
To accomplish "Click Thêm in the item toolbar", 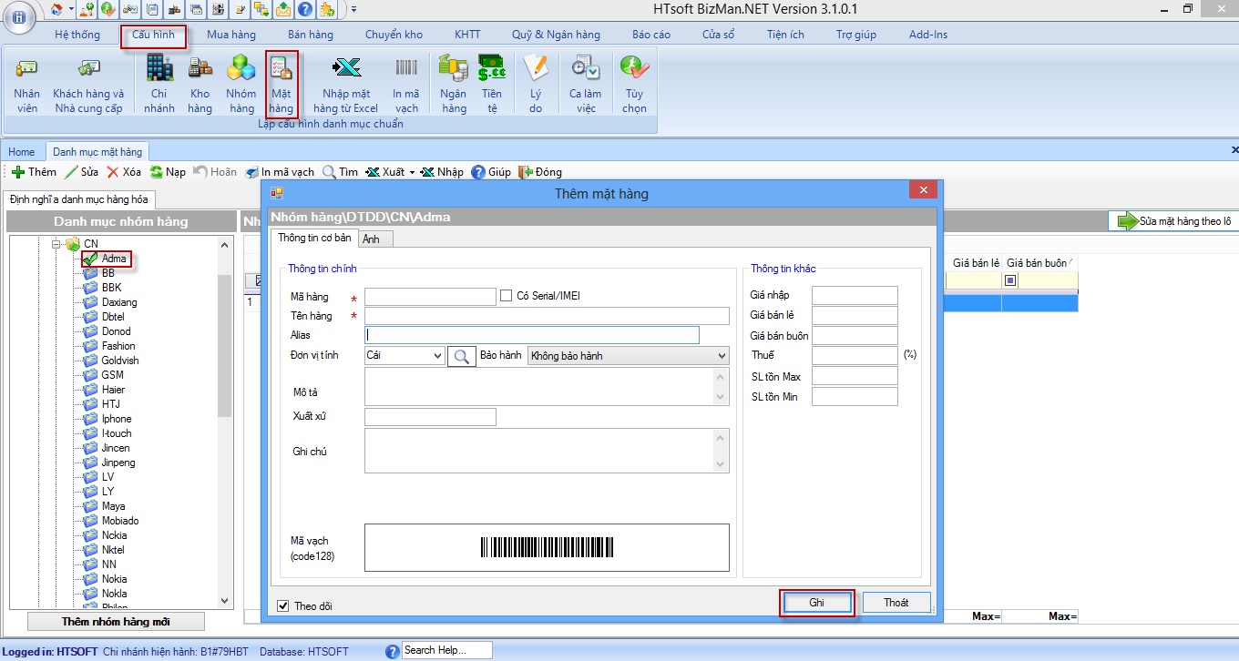I will click(34, 172).
